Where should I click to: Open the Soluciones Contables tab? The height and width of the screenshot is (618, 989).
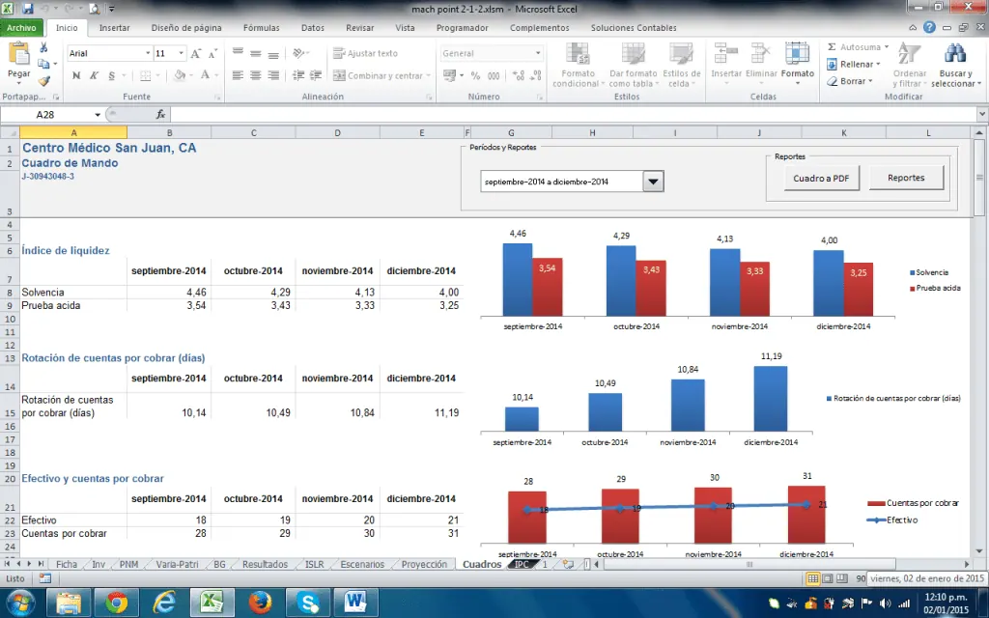pyautogui.click(x=634, y=28)
